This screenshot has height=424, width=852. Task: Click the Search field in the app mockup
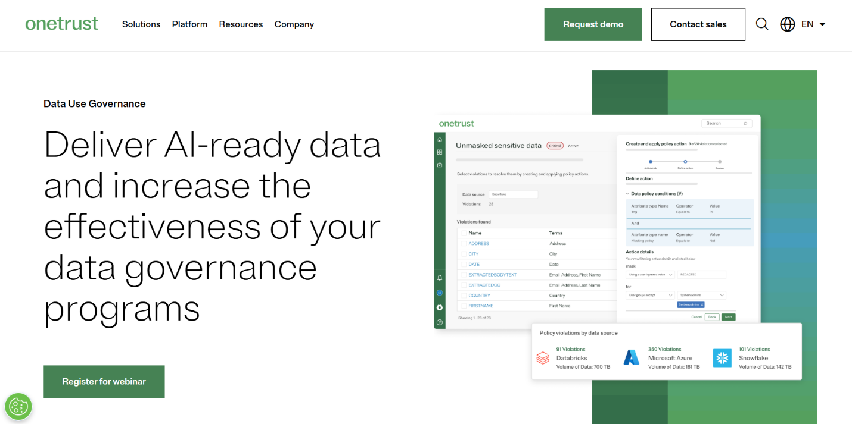point(727,123)
